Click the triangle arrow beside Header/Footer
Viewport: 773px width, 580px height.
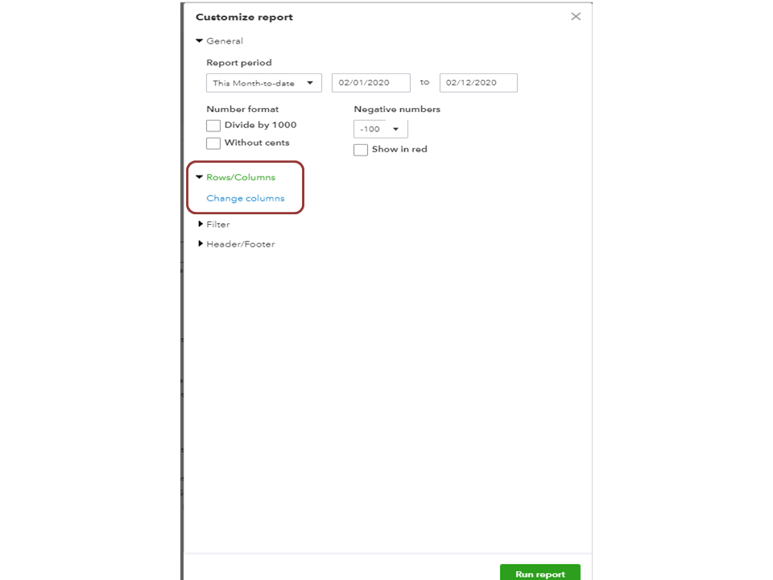(200, 244)
